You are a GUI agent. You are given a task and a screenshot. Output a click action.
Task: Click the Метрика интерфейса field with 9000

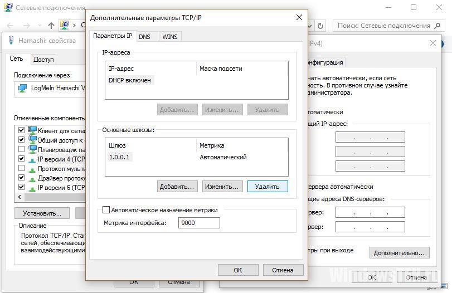coord(199,223)
